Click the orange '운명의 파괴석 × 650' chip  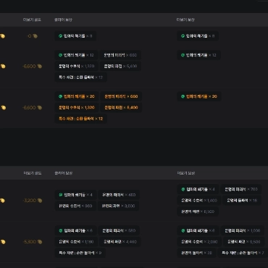(121, 96)
